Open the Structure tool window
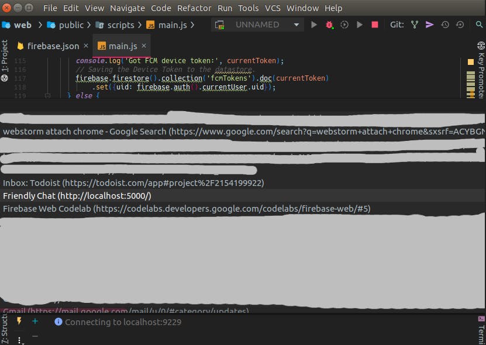 point(5,329)
